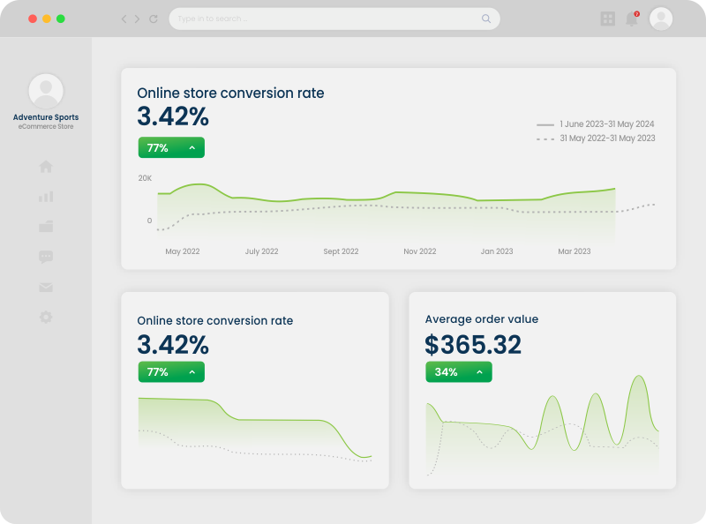Open the Home icon in sidebar
Image resolution: width=706 pixels, height=524 pixels.
point(46,167)
